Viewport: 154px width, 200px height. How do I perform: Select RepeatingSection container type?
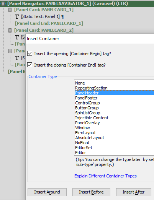point(91,88)
